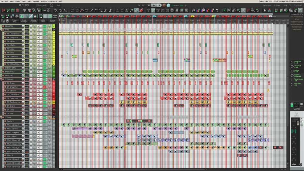Open the Track manager
304x171 pixels.
point(24,21)
